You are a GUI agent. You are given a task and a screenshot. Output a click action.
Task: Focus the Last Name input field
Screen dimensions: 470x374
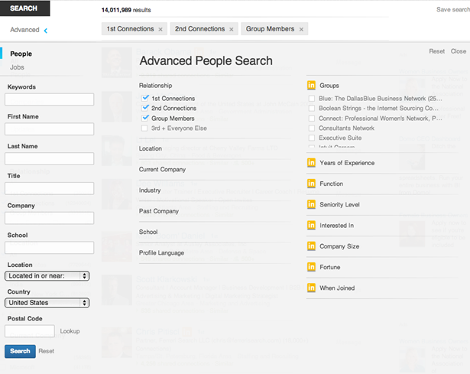(x=50, y=159)
